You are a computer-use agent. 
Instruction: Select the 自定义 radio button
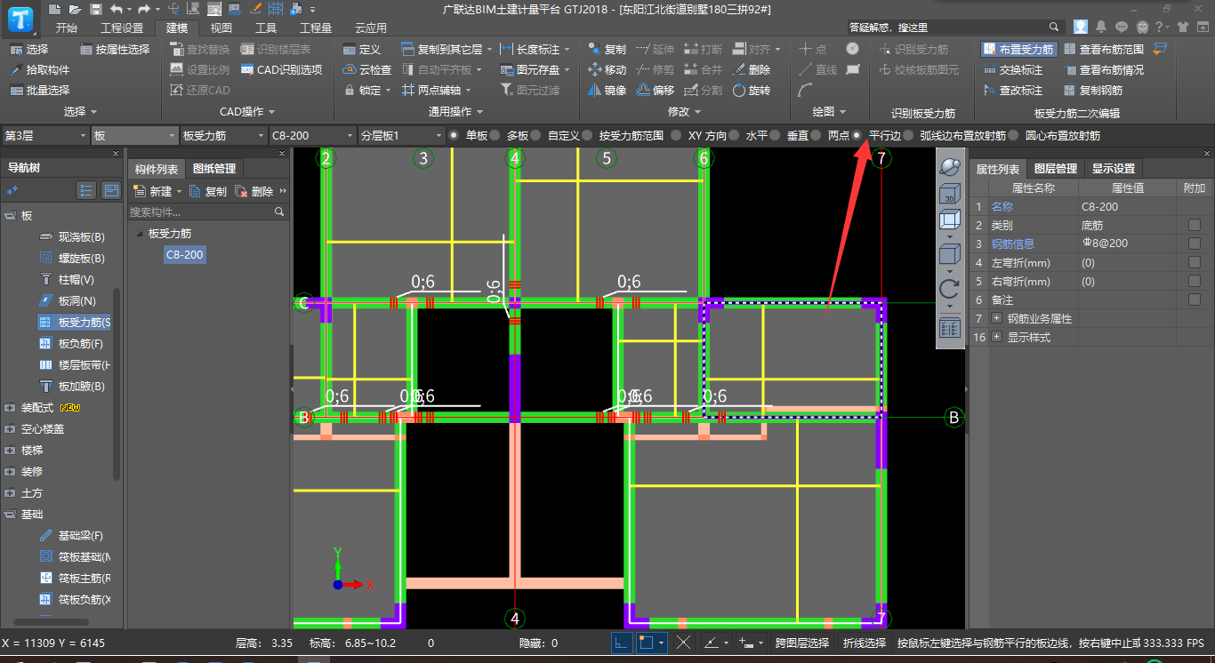click(535, 136)
